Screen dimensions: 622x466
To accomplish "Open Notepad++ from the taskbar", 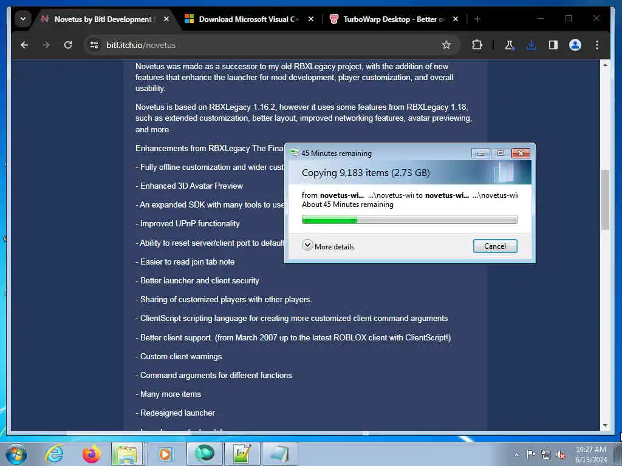I will (x=242, y=454).
